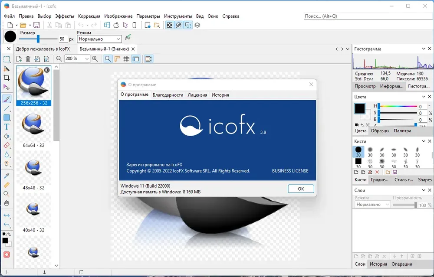Toggle the transparency checkerboard button
Image resolution: width=434 pixels, height=277 pixels.
click(169, 25)
